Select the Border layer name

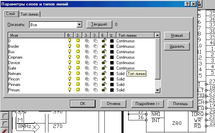14,46
